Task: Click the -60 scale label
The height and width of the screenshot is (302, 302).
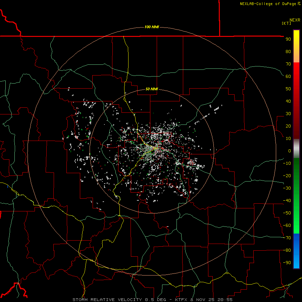Action: point(287,225)
